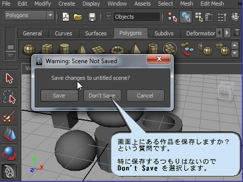Click the layered list icon at far right
Viewport: 243px width, 182px height.
pos(235,17)
